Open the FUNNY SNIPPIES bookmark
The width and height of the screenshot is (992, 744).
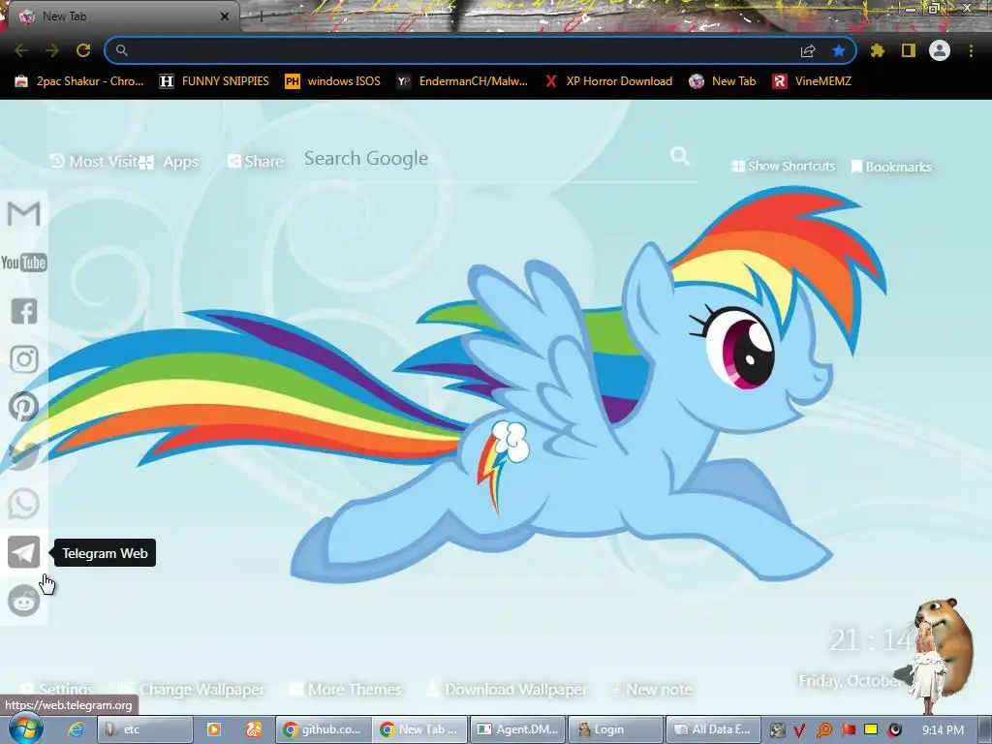pyautogui.click(x=214, y=81)
